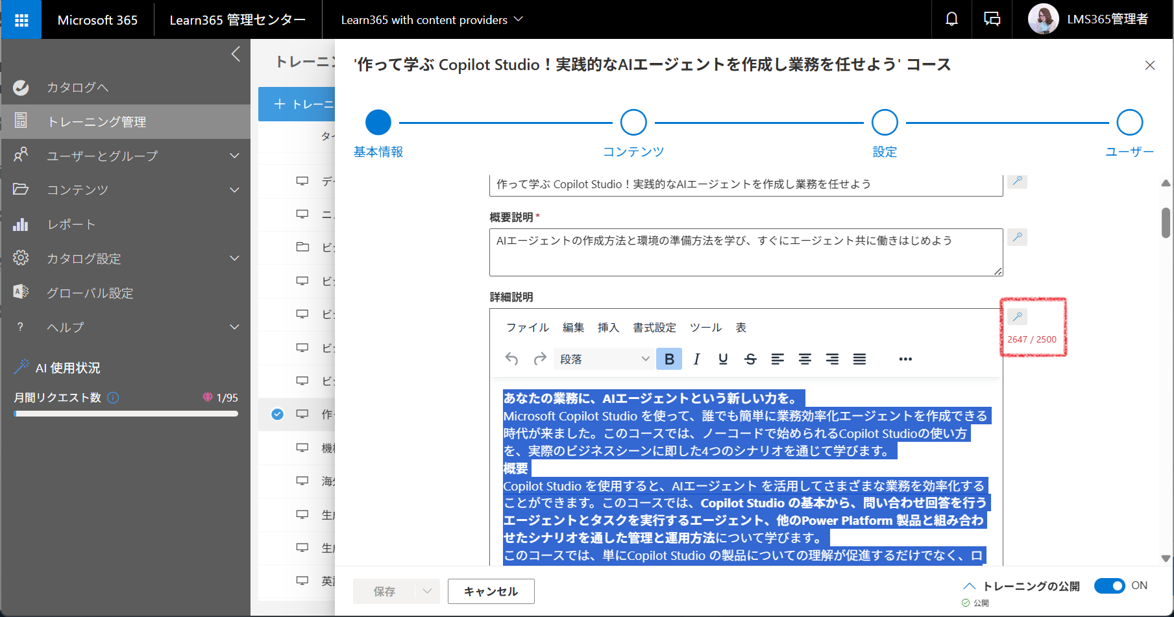The height and width of the screenshot is (617, 1174).
Task: Center align the text
Action: click(x=805, y=359)
